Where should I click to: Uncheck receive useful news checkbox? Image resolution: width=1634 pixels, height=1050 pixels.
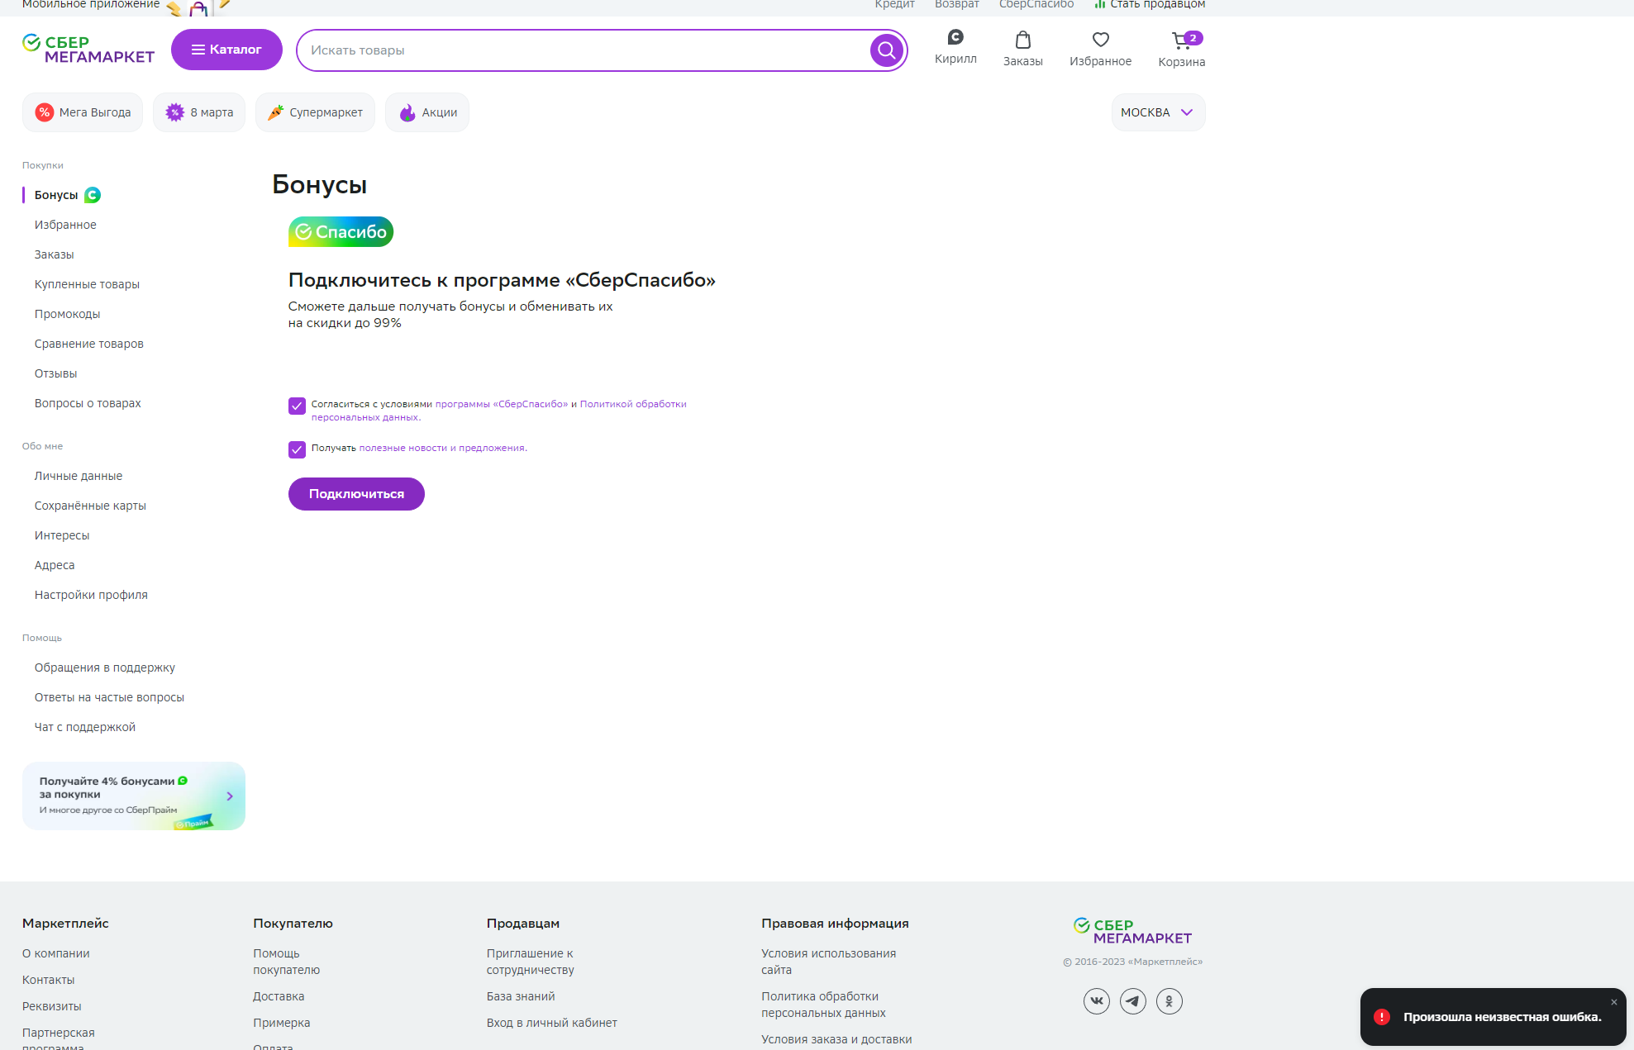click(297, 449)
